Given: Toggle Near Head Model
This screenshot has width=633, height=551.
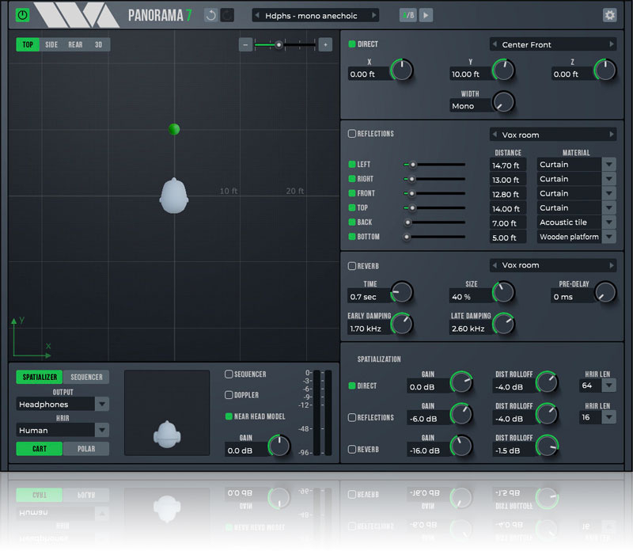Looking at the screenshot, I should 229,416.
